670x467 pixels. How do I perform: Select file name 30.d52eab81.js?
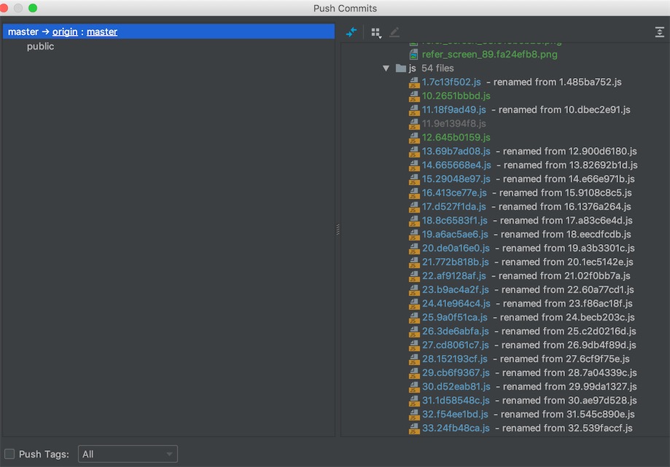456,386
